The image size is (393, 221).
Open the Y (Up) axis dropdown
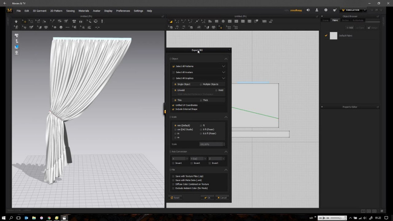pos(198,158)
